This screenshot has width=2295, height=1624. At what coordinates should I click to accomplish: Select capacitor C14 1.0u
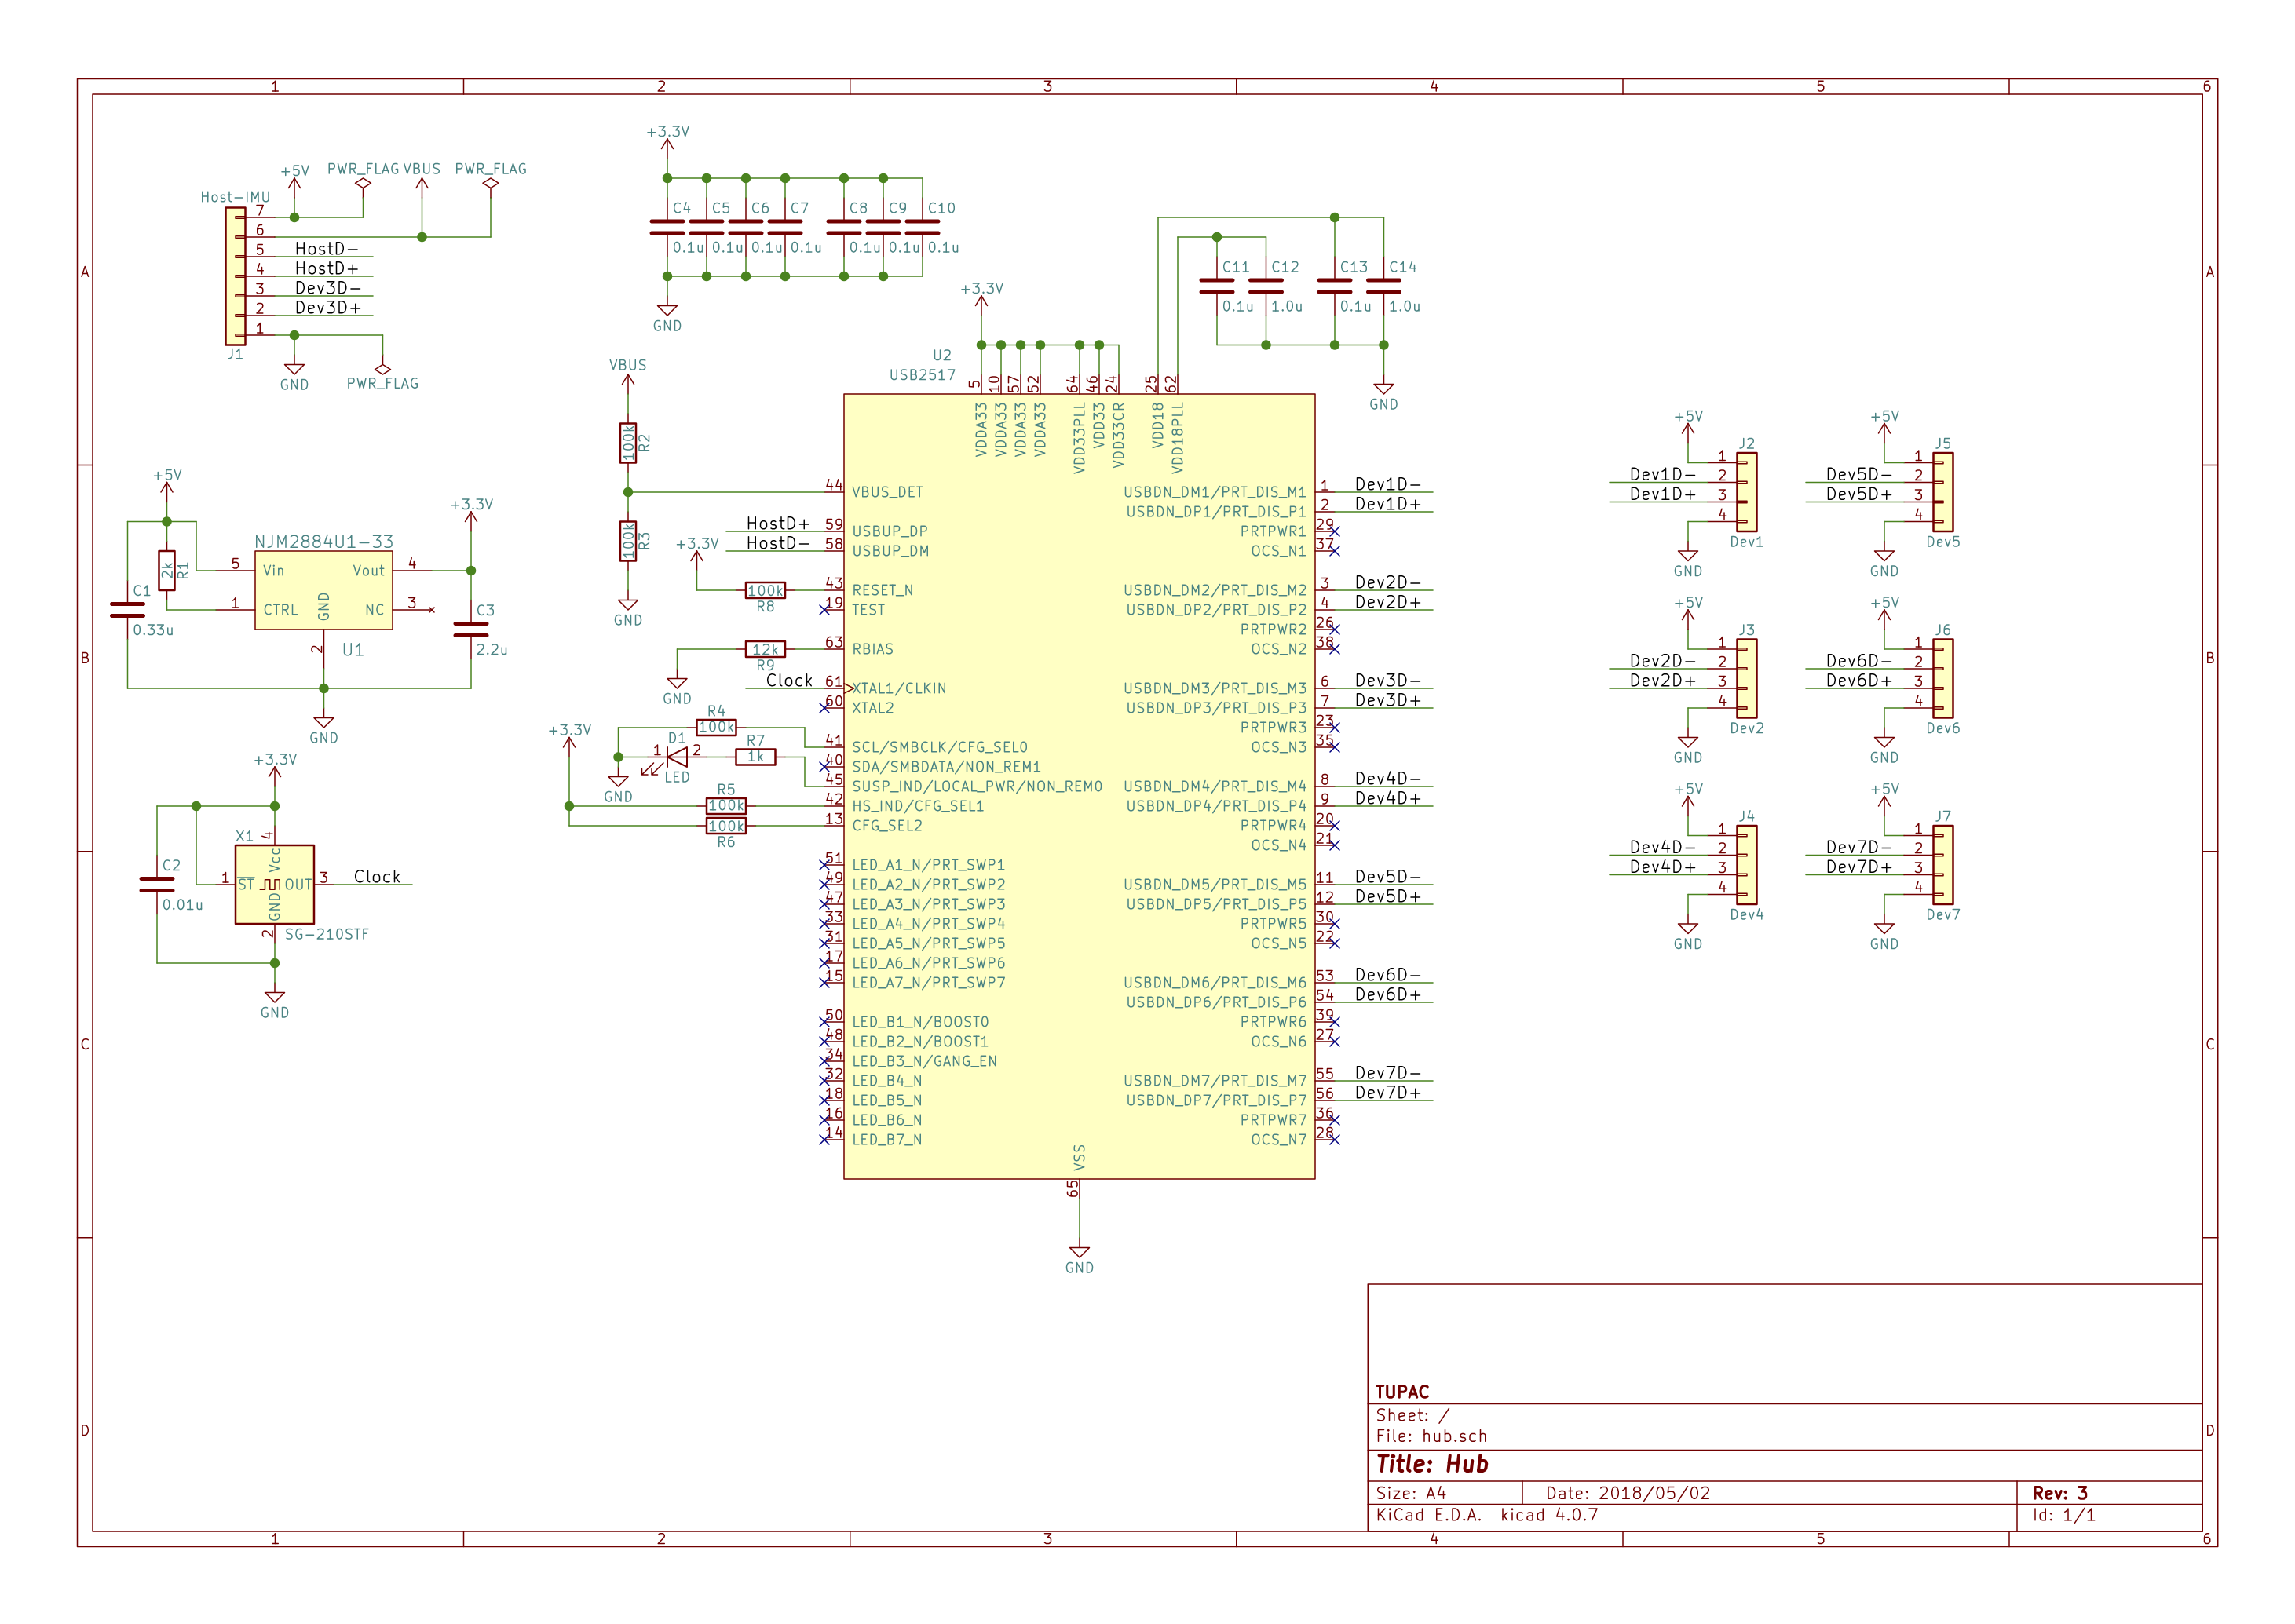click(1383, 286)
